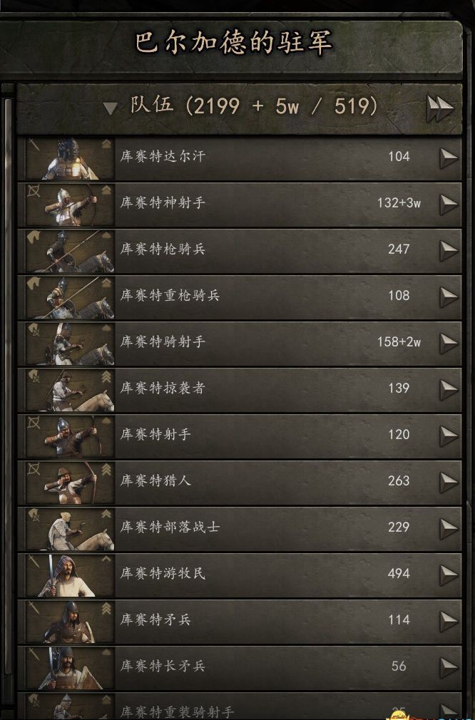Image resolution: width=475 pixels, height=720 pixels.
Task: Click transfer arrow beside 库赛特重枪骑兵
Action: click(449, 297)
